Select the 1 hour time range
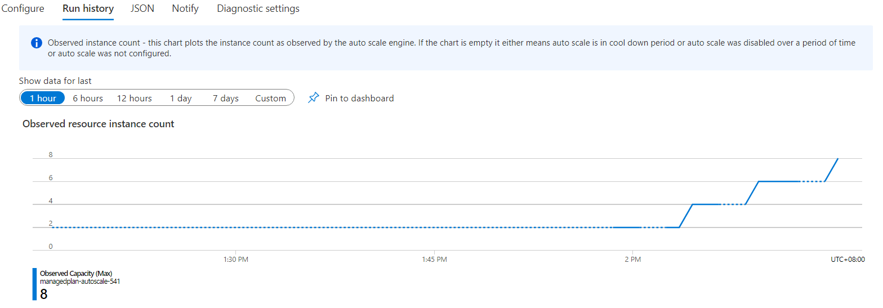883x308 pixels. click(x=43, y=98)
